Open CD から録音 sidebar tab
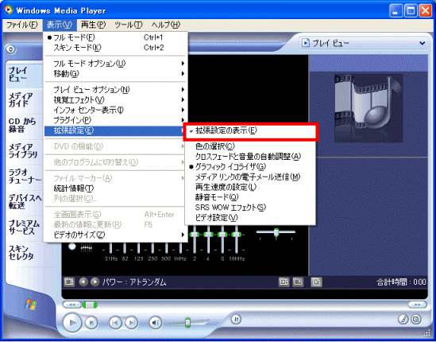 [x=24, y=126]
